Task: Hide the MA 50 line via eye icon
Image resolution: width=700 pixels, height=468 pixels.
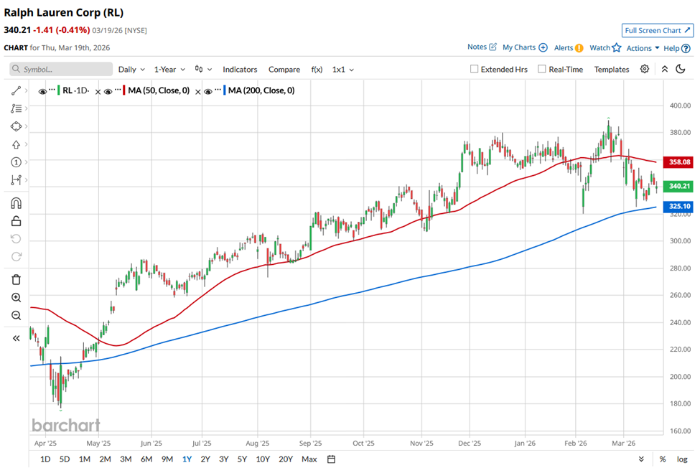Action: click(x=108, y=91)
